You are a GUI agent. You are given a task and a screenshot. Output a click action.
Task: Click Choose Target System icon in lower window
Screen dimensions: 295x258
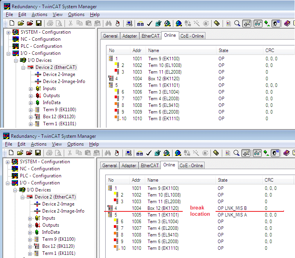[128, 153]
